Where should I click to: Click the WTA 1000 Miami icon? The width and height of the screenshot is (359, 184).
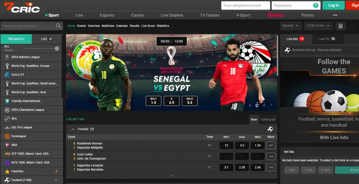click(7, 163)
